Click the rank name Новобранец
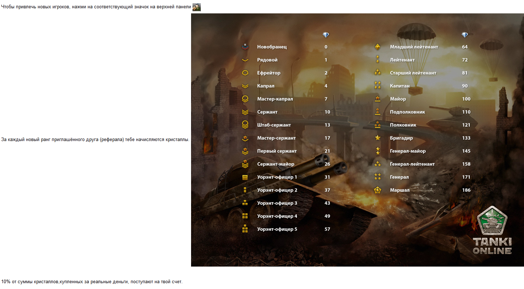The width and height of the screenshot is (524, 289). click(272, 47)
